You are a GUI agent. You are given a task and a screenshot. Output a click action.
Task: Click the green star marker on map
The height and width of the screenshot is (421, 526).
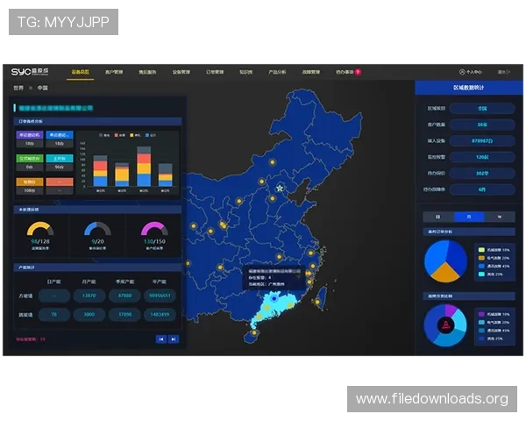tap(280, 189)
